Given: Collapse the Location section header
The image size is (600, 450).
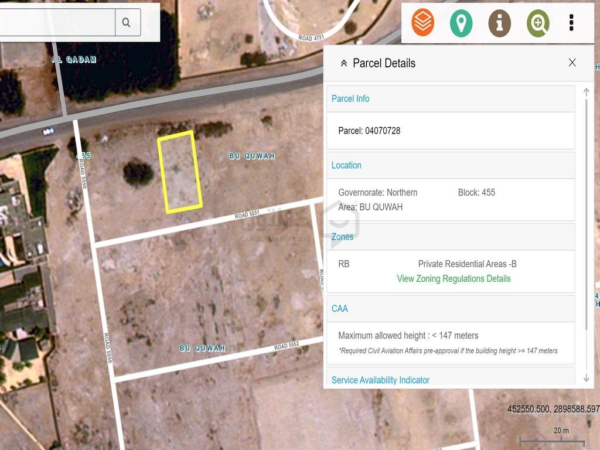Looking at the screenshot, I should tap(451, 165).
